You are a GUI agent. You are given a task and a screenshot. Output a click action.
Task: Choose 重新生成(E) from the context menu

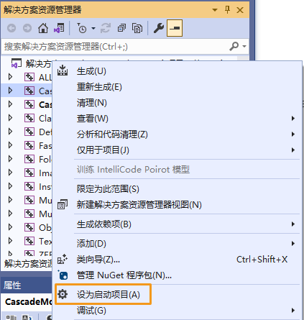(99, 87)
